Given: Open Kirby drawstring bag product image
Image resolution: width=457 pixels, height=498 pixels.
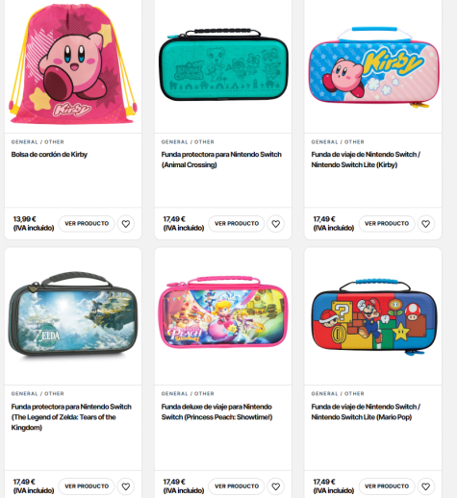Looking at the screenshot, I should coord(73,64).
